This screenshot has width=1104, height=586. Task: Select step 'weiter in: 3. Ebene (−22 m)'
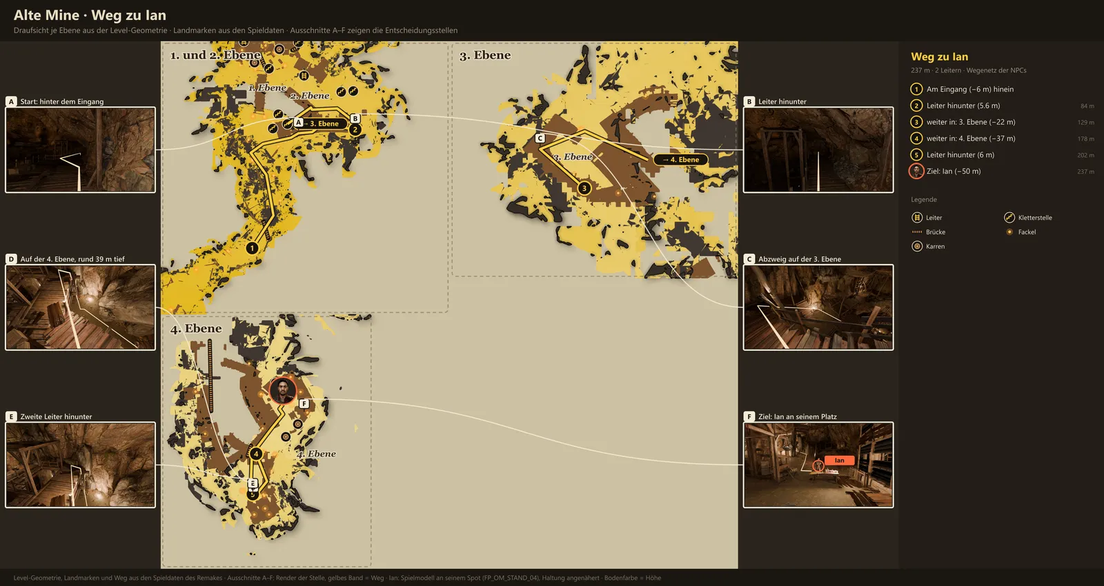[x=1002, y=122]
